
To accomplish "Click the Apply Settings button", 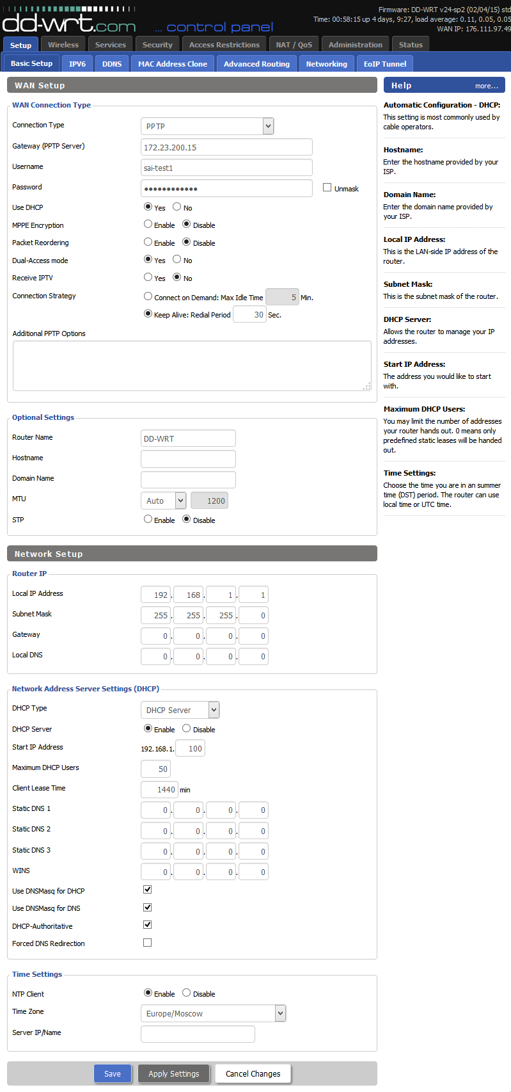I will [174, 1073].
